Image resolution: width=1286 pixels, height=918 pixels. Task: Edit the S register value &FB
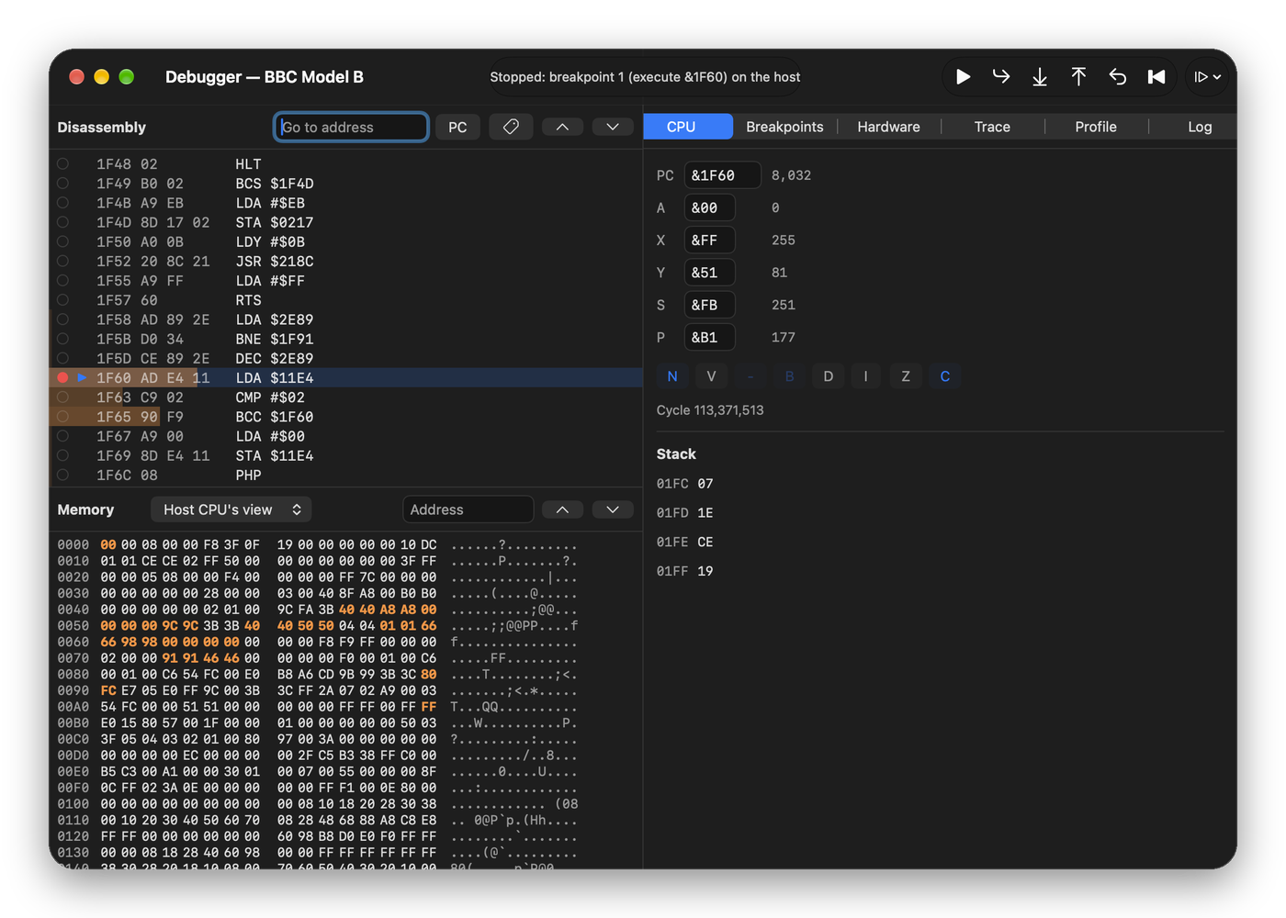[x=709, y=305]
